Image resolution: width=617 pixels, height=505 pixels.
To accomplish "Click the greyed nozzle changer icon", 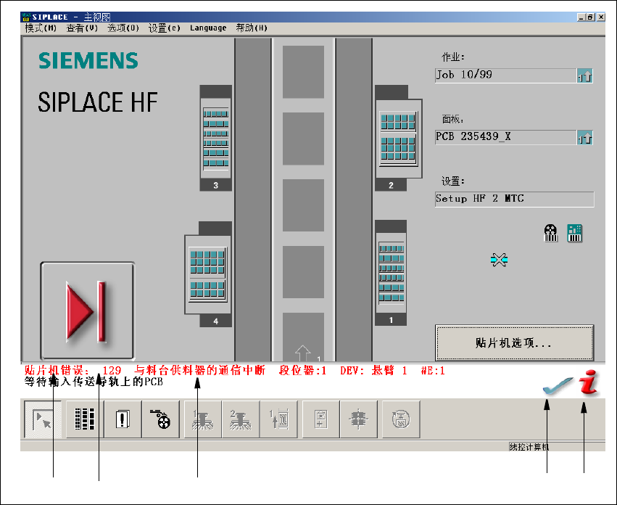I will pos(278,419).
